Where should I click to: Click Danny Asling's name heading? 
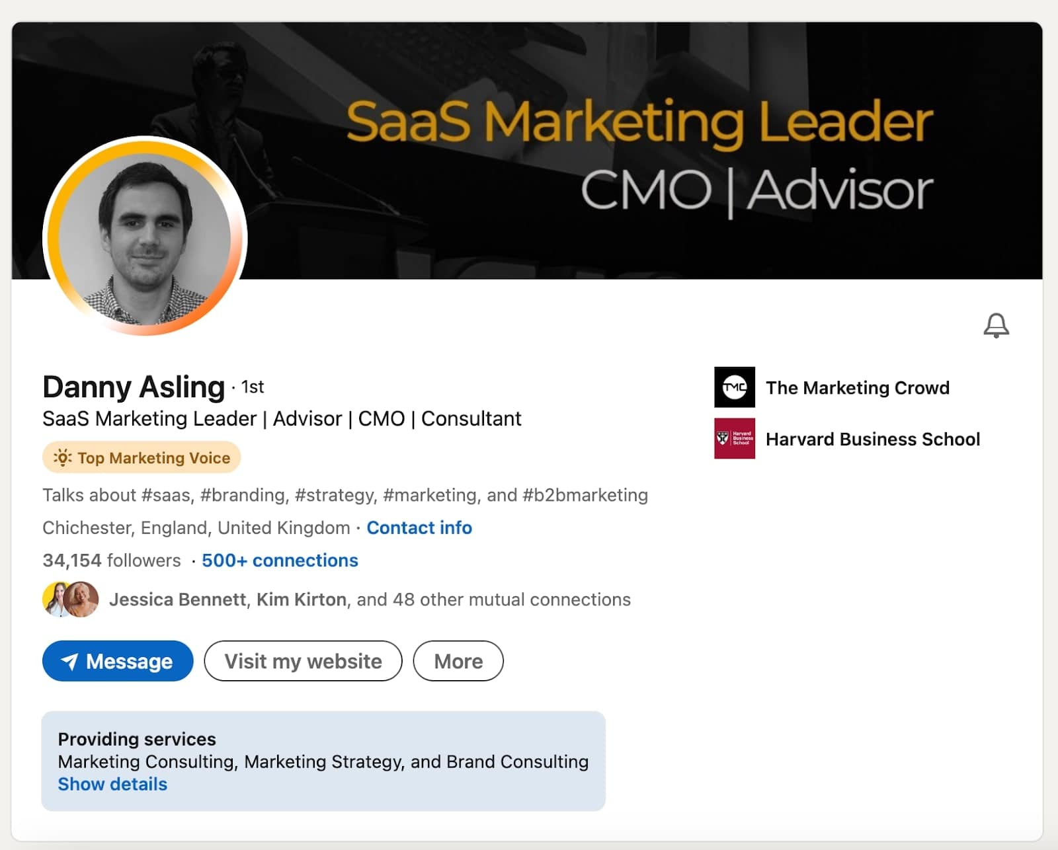click(x=132, y=387)
